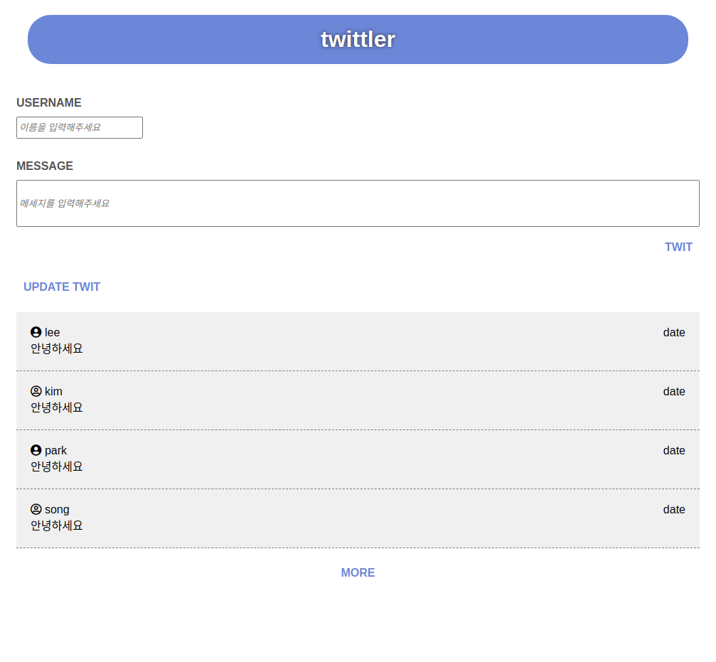The height and width of the screenshot is (662, 716).
Task: Click the user avatar icon next to lee
Action: 36,332
